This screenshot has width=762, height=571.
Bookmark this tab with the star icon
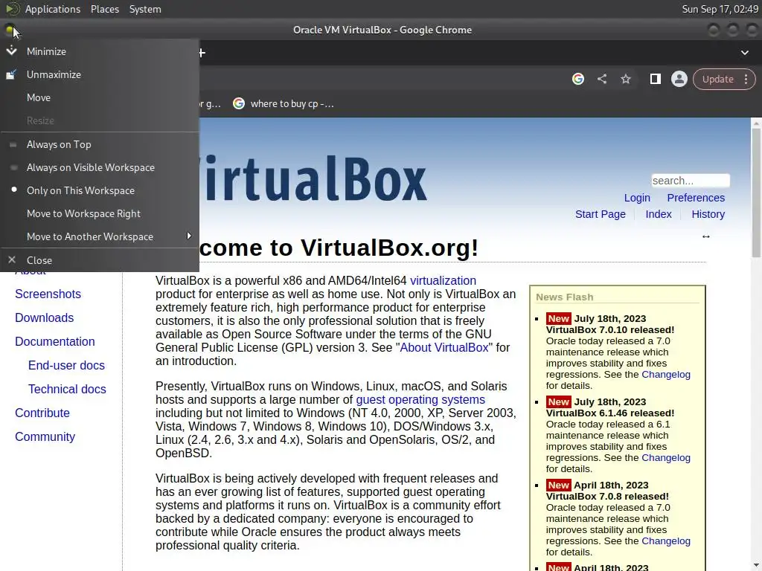point(626,79)
